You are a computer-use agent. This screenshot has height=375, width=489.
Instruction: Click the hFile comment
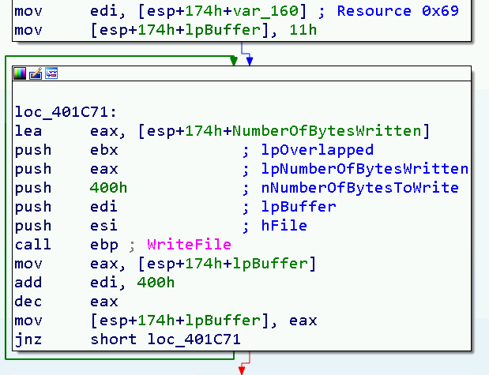coord(284,226)
